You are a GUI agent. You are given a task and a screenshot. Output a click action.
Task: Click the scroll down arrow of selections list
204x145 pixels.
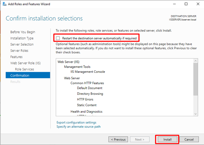tap(196, 114)
